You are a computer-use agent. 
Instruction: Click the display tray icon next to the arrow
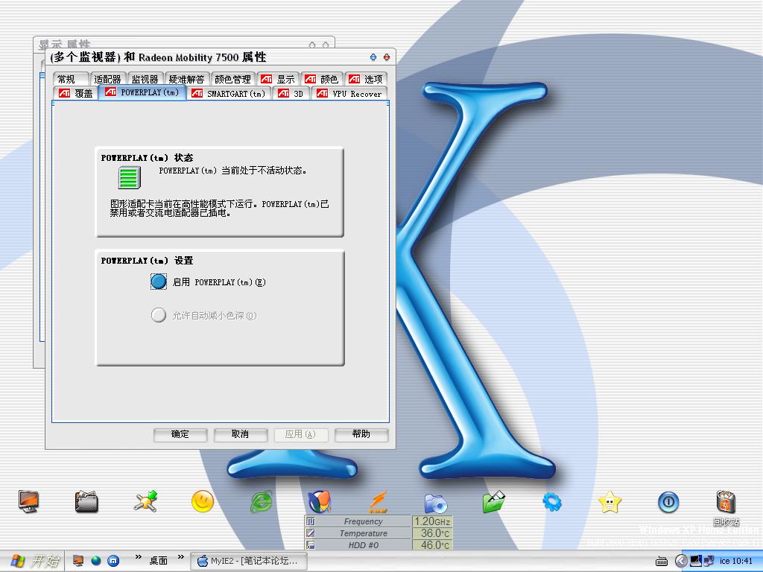696,561
